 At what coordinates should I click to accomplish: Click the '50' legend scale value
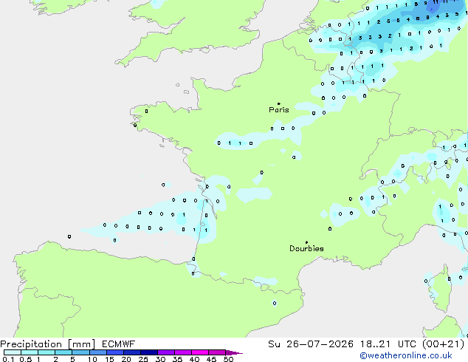pyautogui.click(x=228, y=359)
